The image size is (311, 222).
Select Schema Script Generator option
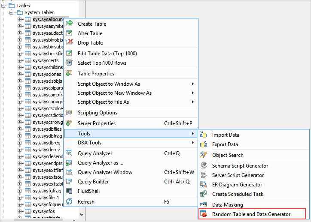coord(240,166)
